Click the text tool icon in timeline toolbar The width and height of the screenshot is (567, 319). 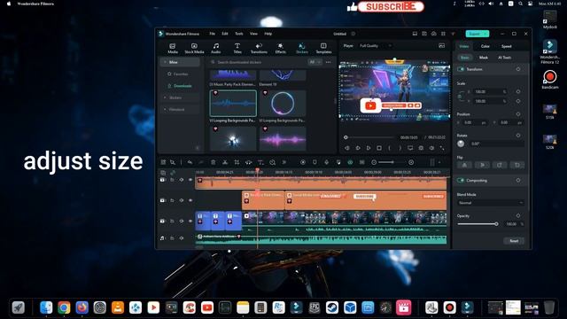click(x=260, y=162)
